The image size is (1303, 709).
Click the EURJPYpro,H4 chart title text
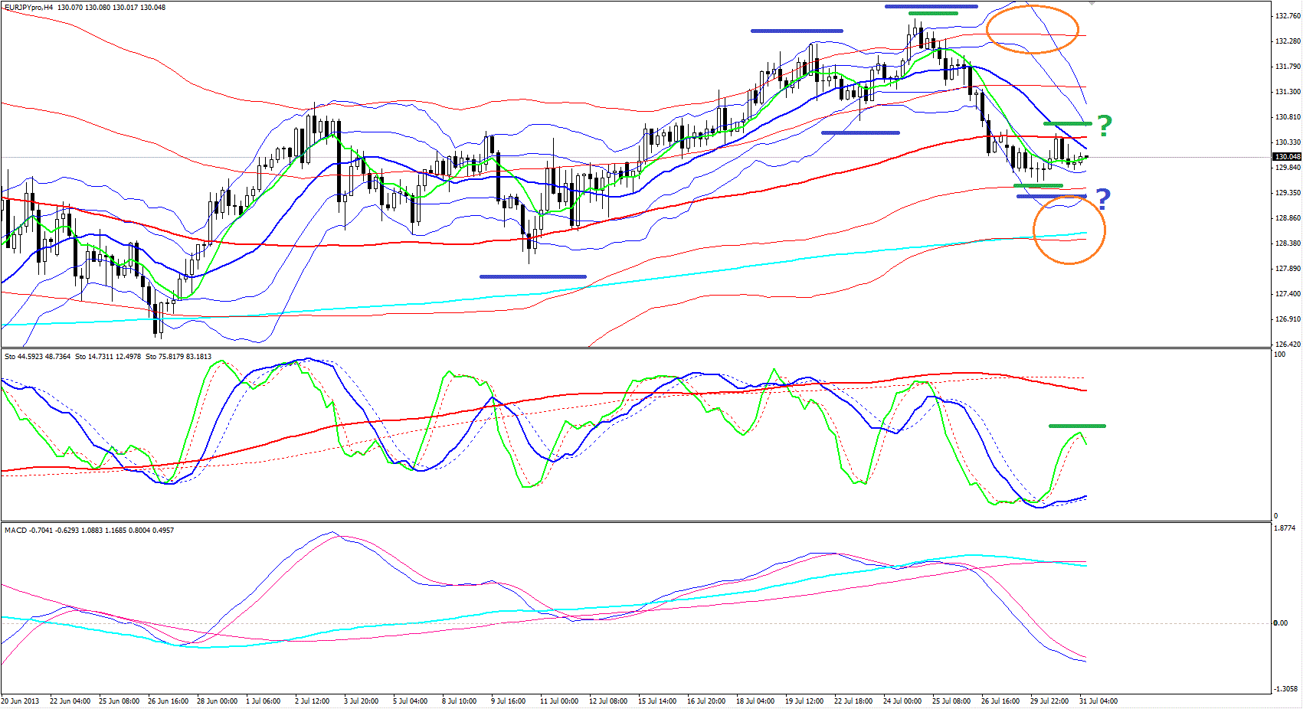(x=29, y=7)
